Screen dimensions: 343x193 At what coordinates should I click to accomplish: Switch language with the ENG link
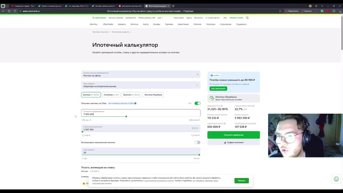[x=225, y=18]
